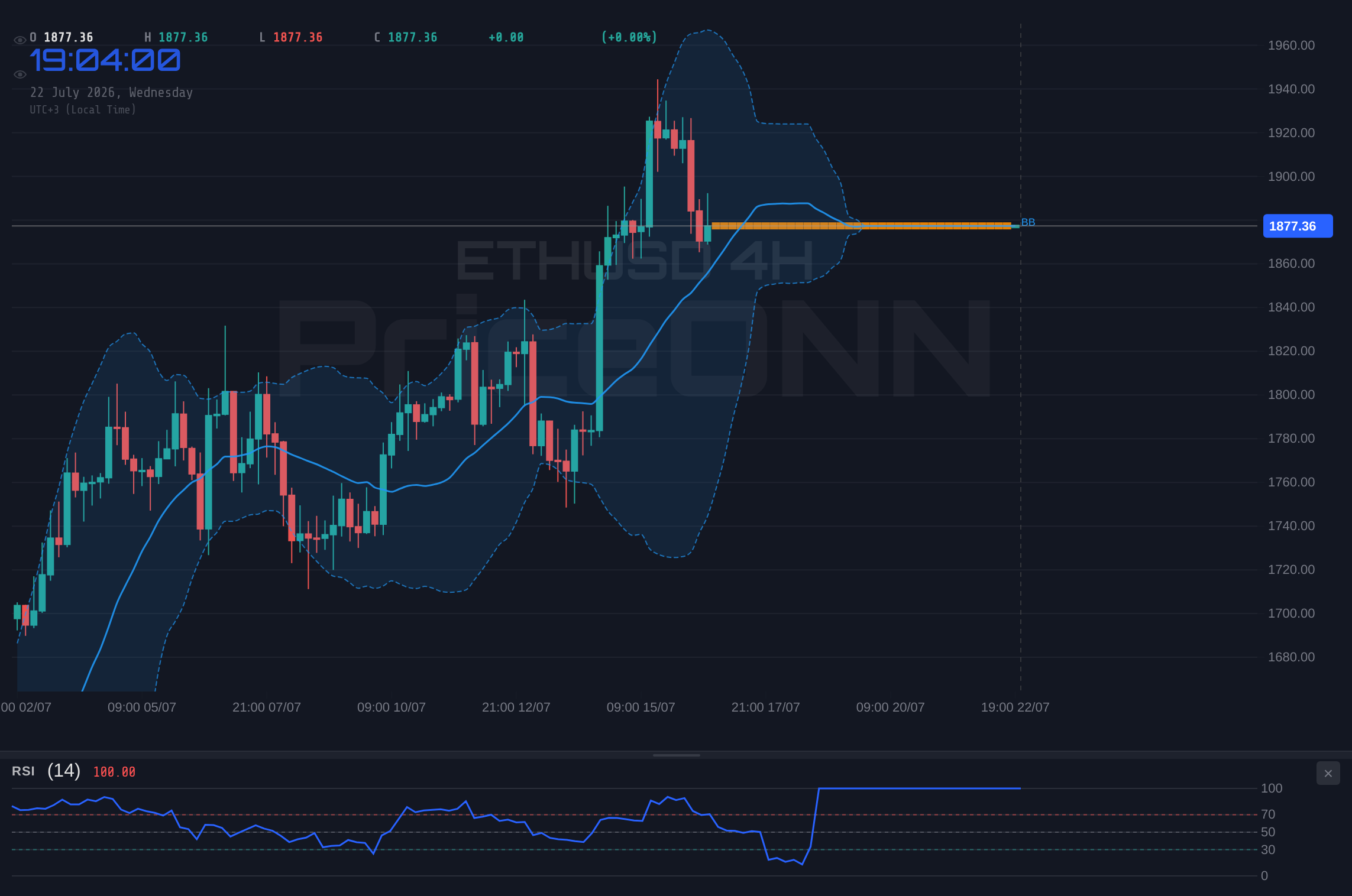1352x896 pixels.
Task: Toggle the eye icon beside the clock
Action: [x=20, y=74]
